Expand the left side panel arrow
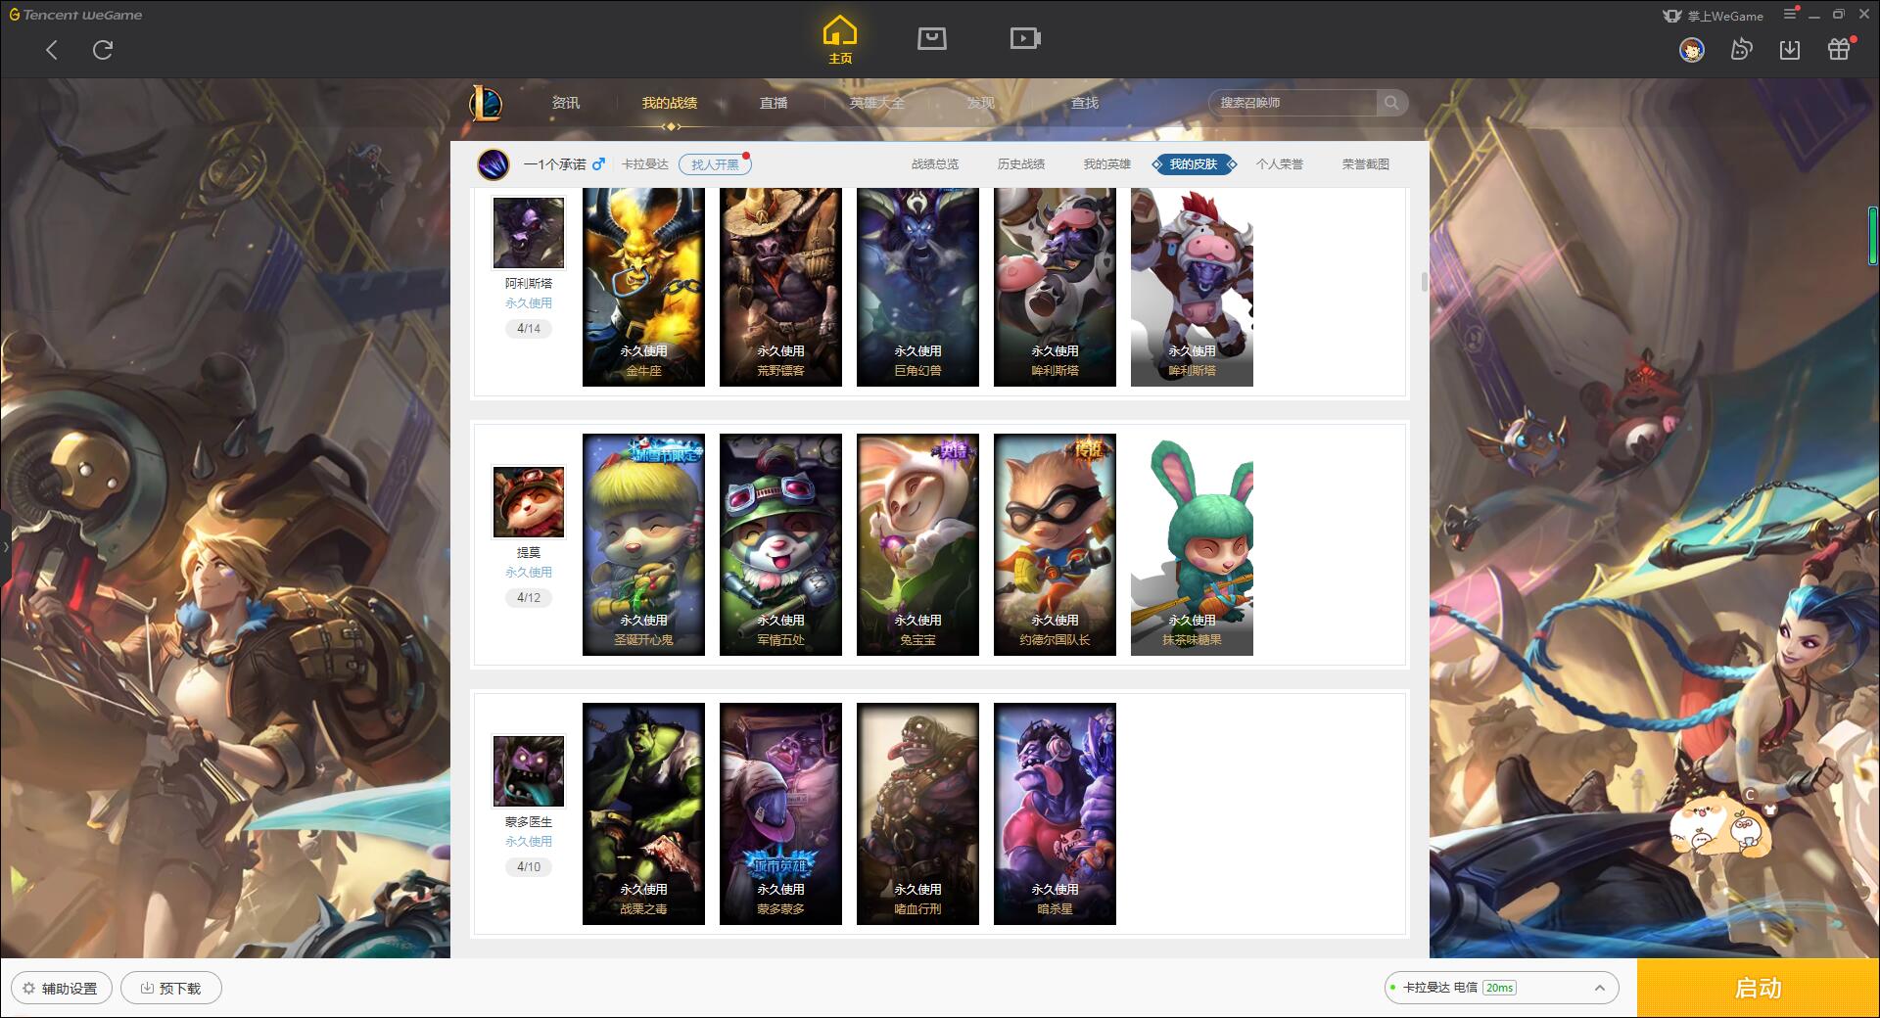The width and height of the screenshot is (1880, 1018). click(x=5, y=546)
